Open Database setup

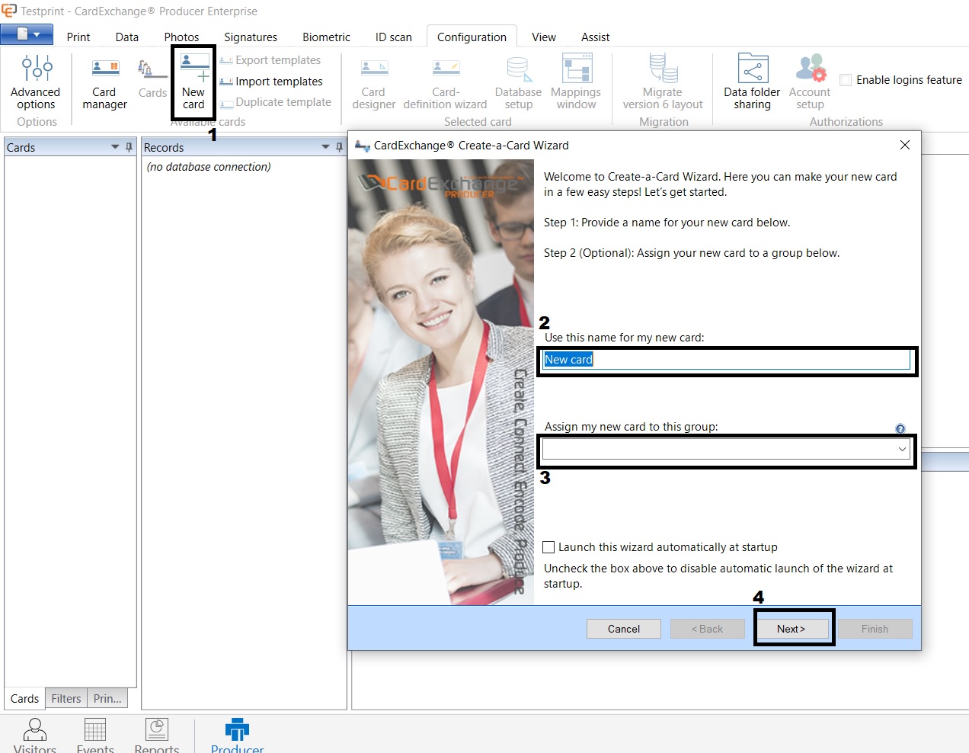tap(518, 82)
